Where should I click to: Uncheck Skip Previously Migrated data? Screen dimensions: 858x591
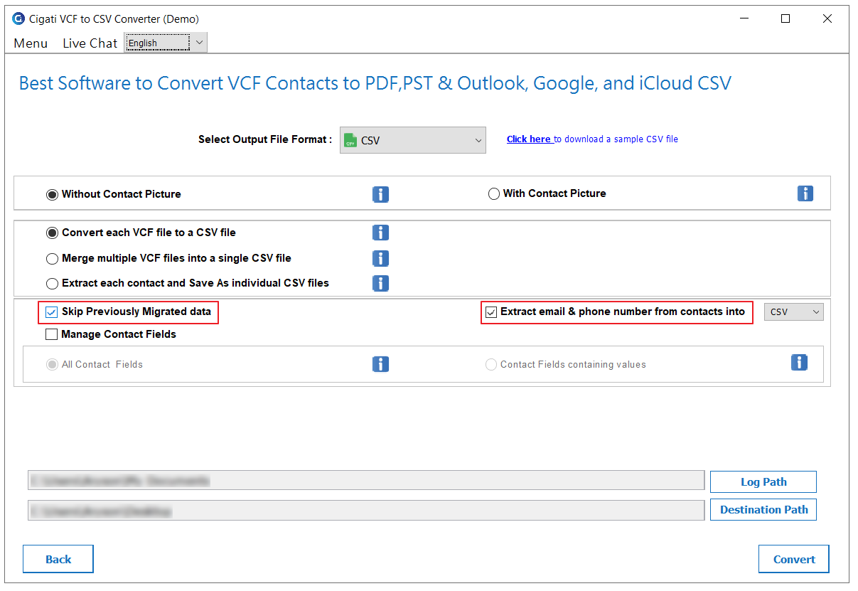coord(51,312)
